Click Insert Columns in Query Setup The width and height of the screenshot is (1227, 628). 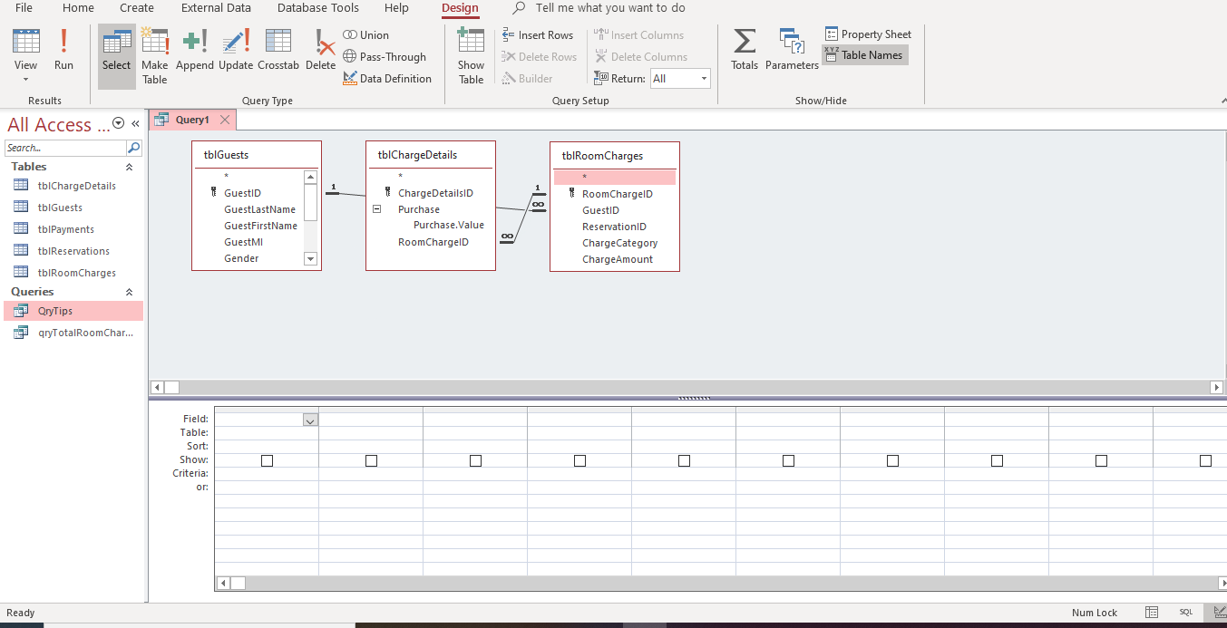(x=639, y=34)
